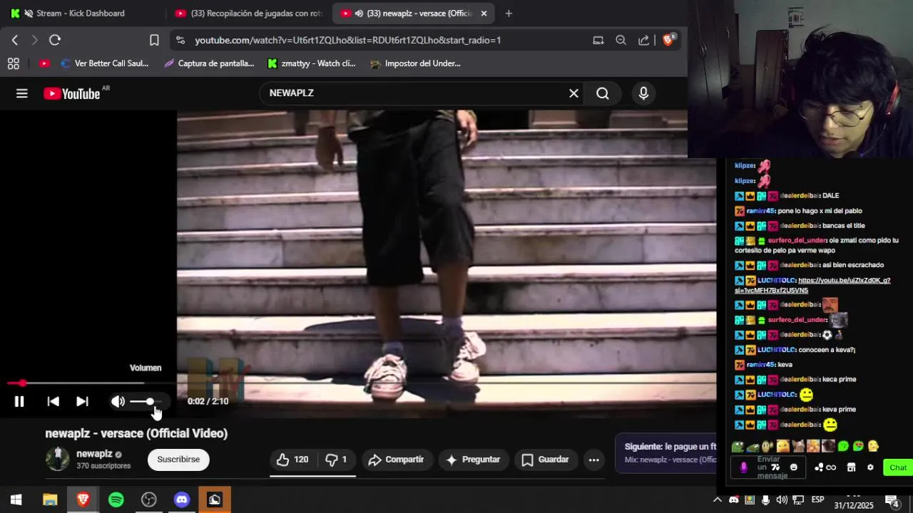Bookmark this page
The width and height of the screenshot is (913, 513).
[154, 40]
